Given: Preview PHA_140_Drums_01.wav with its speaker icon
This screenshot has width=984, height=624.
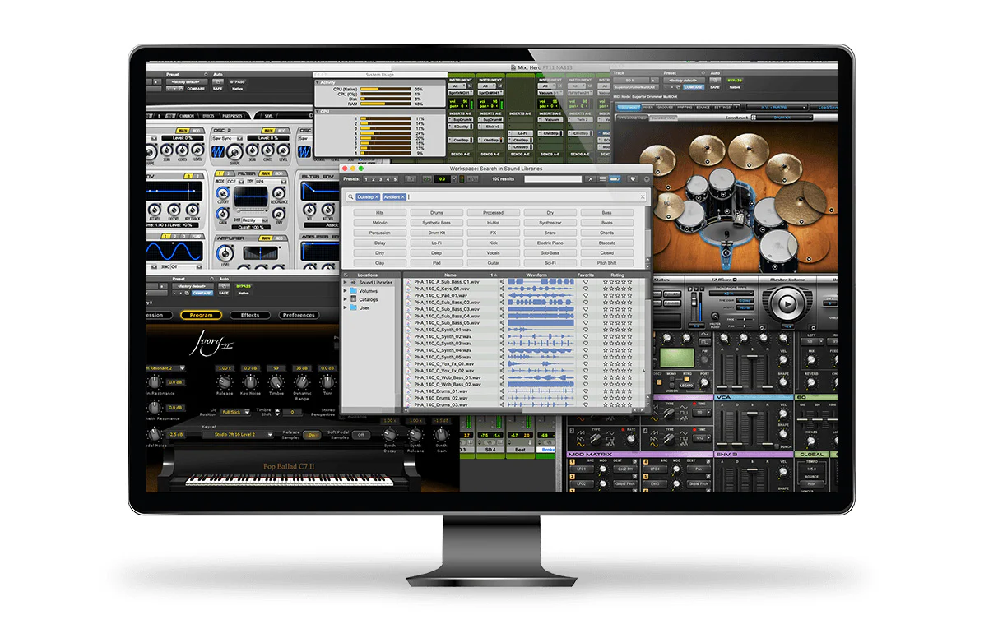Looking at the screenshot, I should click(x=502, y=391).
